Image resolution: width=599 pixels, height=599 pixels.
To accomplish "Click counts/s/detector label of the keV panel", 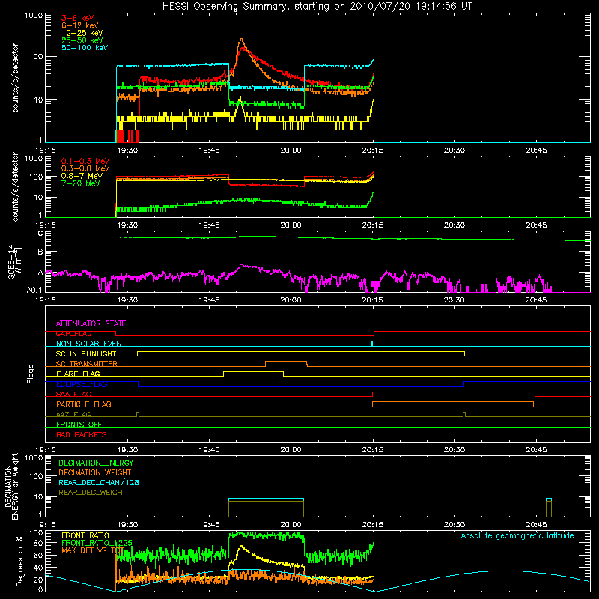I will [15, 78].
